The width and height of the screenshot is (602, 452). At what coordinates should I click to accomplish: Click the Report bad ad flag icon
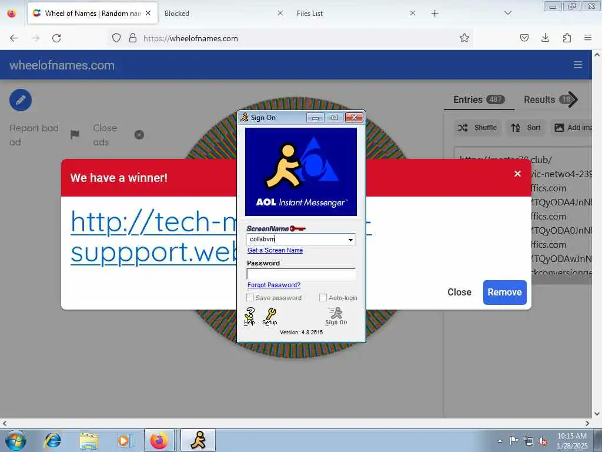[x=75, y=135]
